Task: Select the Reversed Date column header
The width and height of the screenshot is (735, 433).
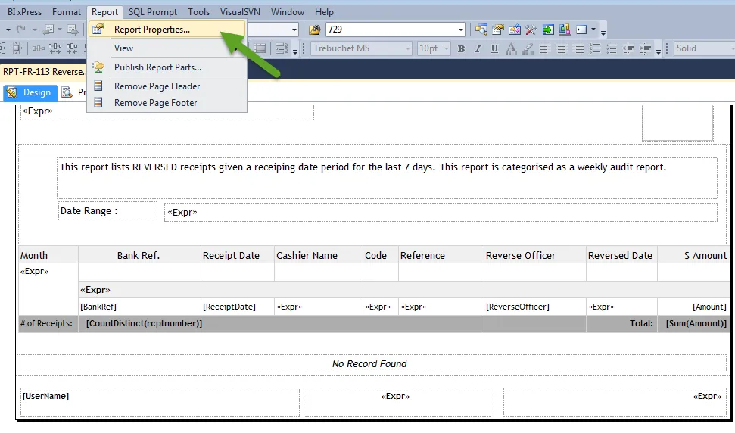Action: coord(621,255)
